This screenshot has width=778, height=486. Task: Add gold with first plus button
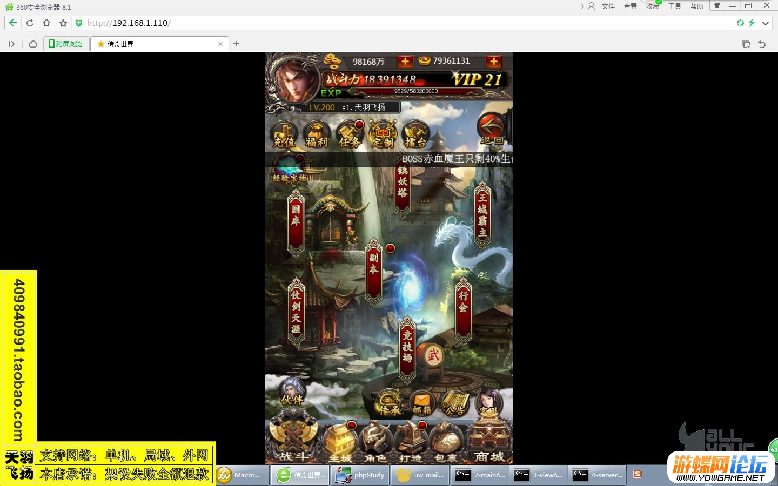point(405,62)
